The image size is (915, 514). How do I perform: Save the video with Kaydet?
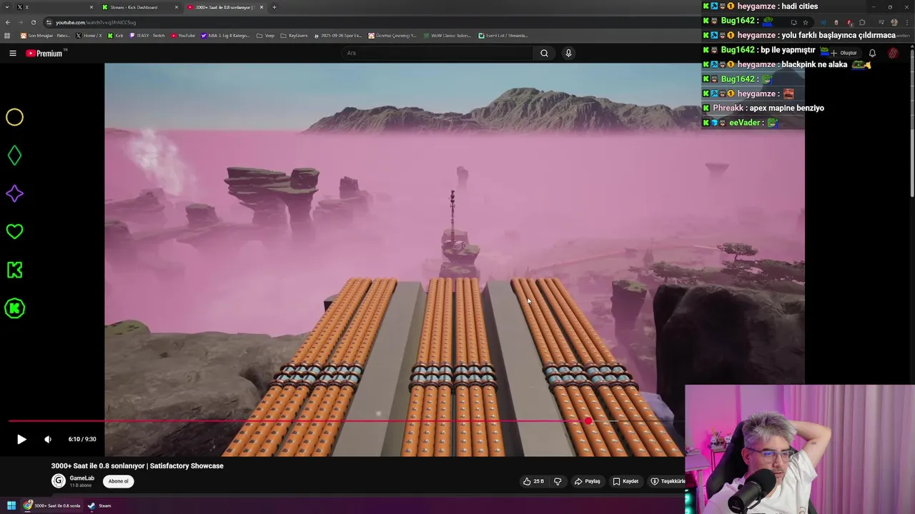[x=625, y=481]
